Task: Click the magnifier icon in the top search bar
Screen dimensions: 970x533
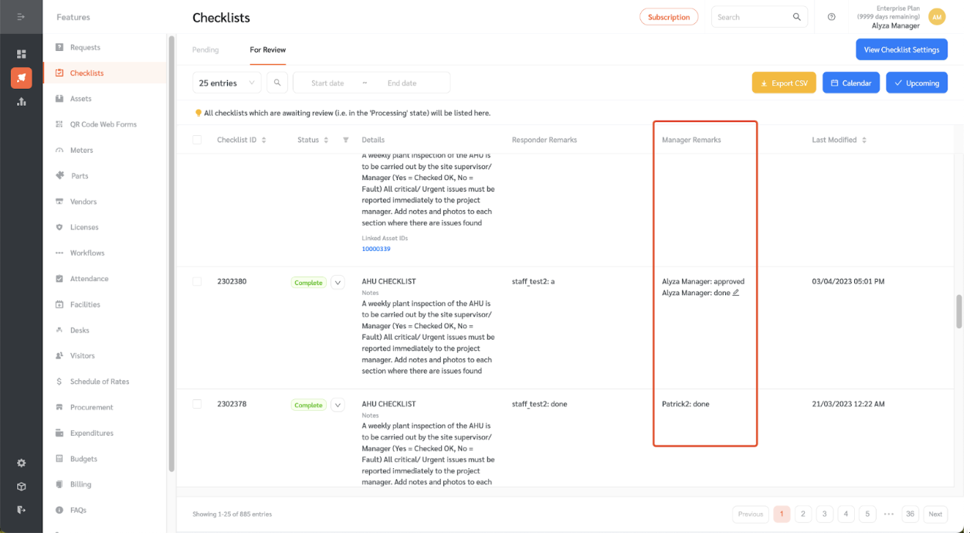Action: (x=797, y=16)
